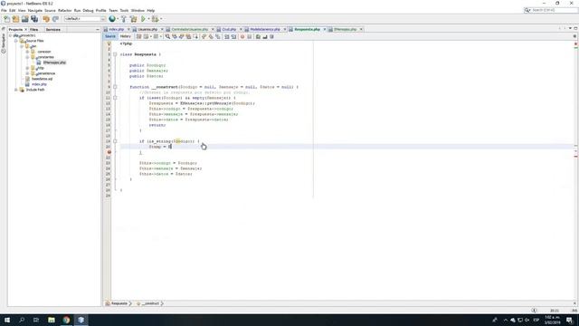The height and width of the screenshot is (326, 579).
Task: Click the Source view button
Action: (x=110, y=36)
